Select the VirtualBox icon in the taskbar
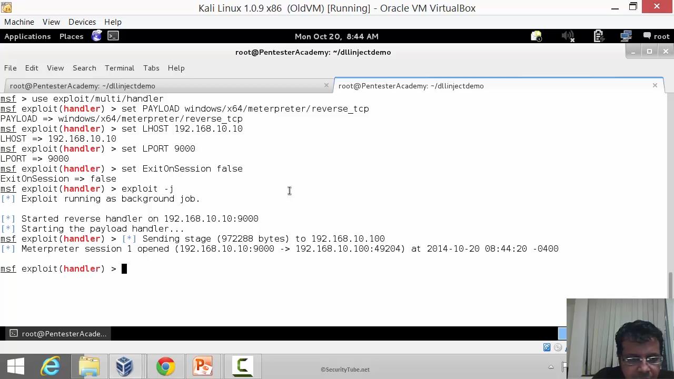The height and width of the screenshot is (379, 674). tap(124, 366)
